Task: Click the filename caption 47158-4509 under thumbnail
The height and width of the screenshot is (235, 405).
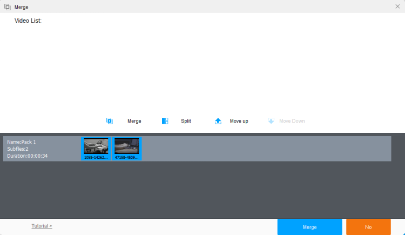Action: pos(127,158)
